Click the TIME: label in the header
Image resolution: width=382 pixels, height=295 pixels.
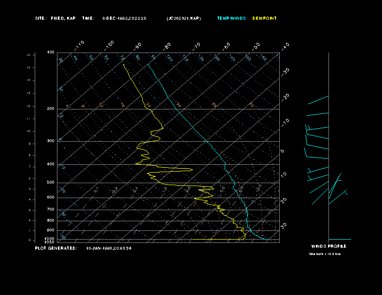point(88,18)
